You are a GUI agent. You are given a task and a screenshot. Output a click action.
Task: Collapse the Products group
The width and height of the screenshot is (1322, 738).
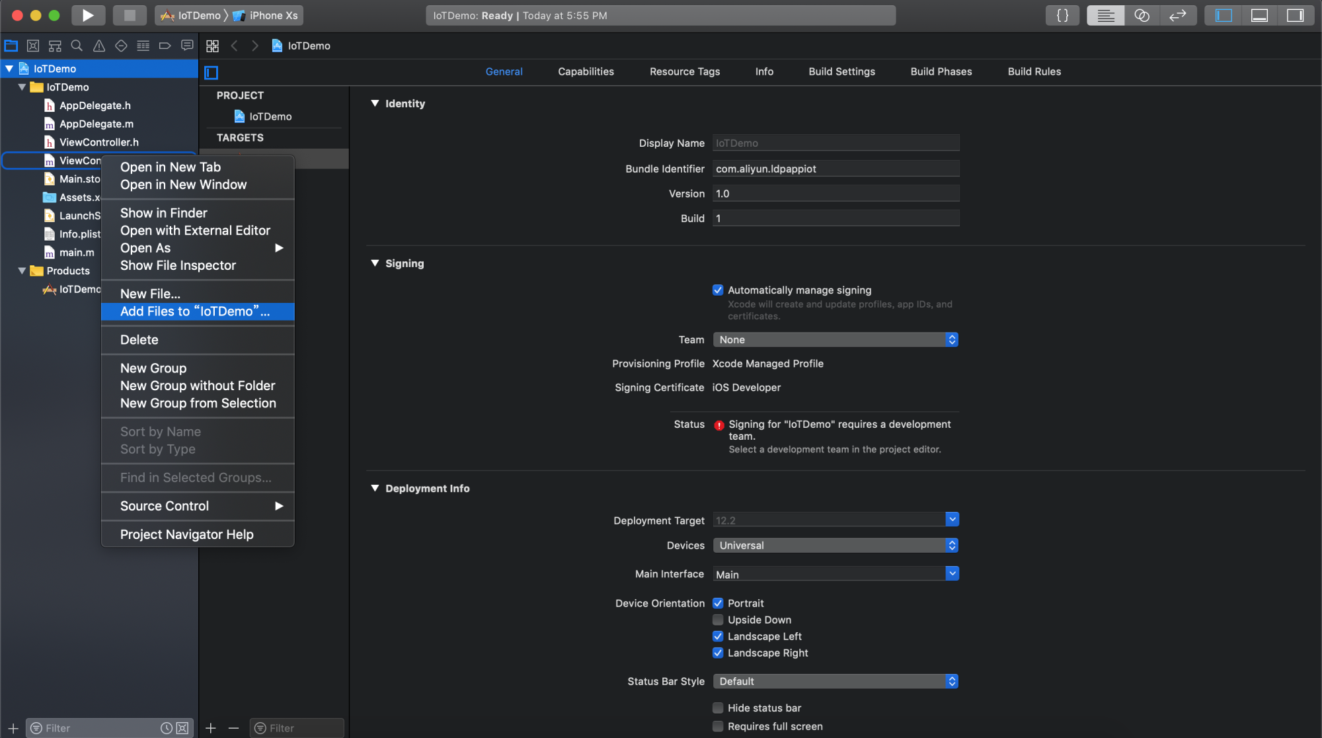pos(22,270)
